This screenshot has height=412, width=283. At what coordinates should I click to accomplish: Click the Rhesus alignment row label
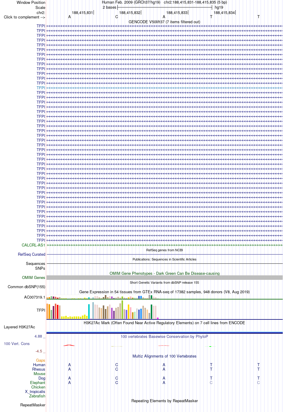pos(39,369)
